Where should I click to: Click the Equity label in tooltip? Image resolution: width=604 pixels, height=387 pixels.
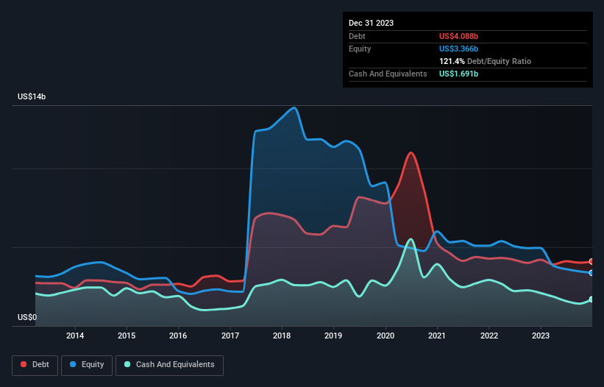point(360,49)
